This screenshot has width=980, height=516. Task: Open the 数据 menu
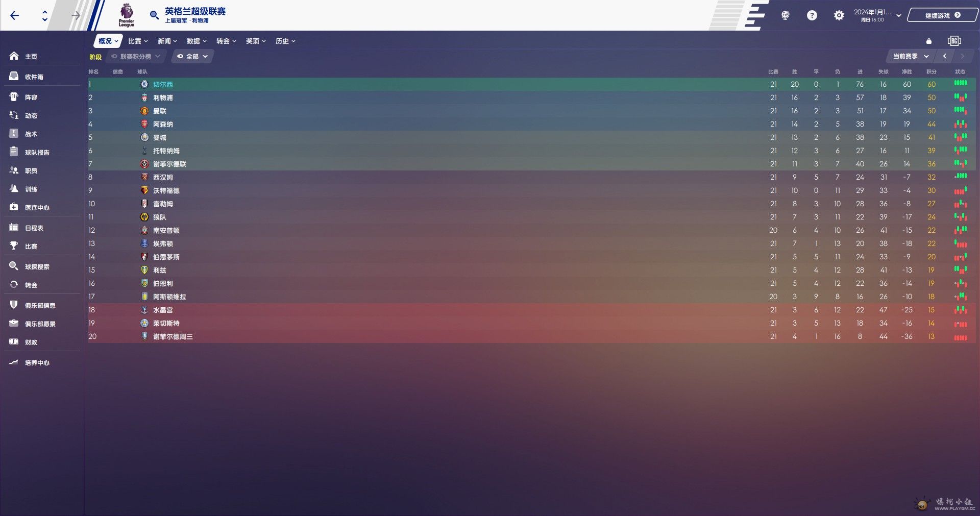pyautogui.click(x=197, y=41)
